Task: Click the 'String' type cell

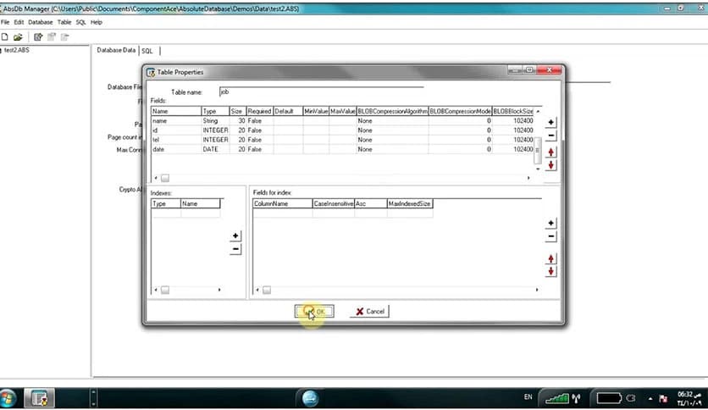Action: point(215,120)
